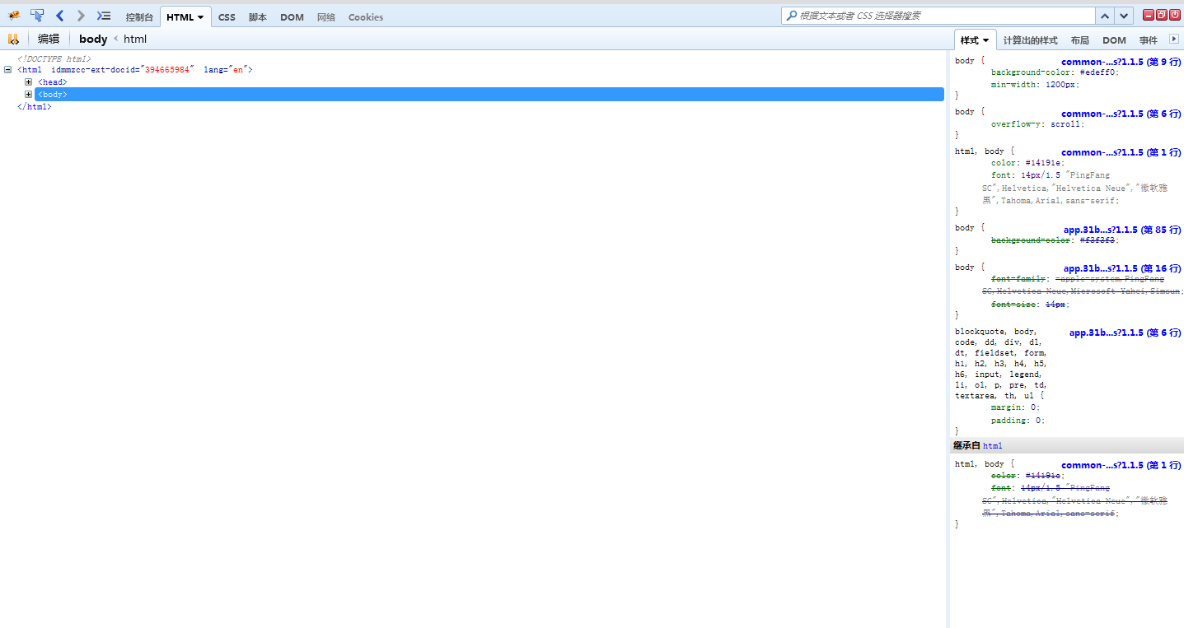Open the common stylesheet 第 9 行 link
The height and width of the screenshot is (628, 1184).
[x=1121, y=62]
